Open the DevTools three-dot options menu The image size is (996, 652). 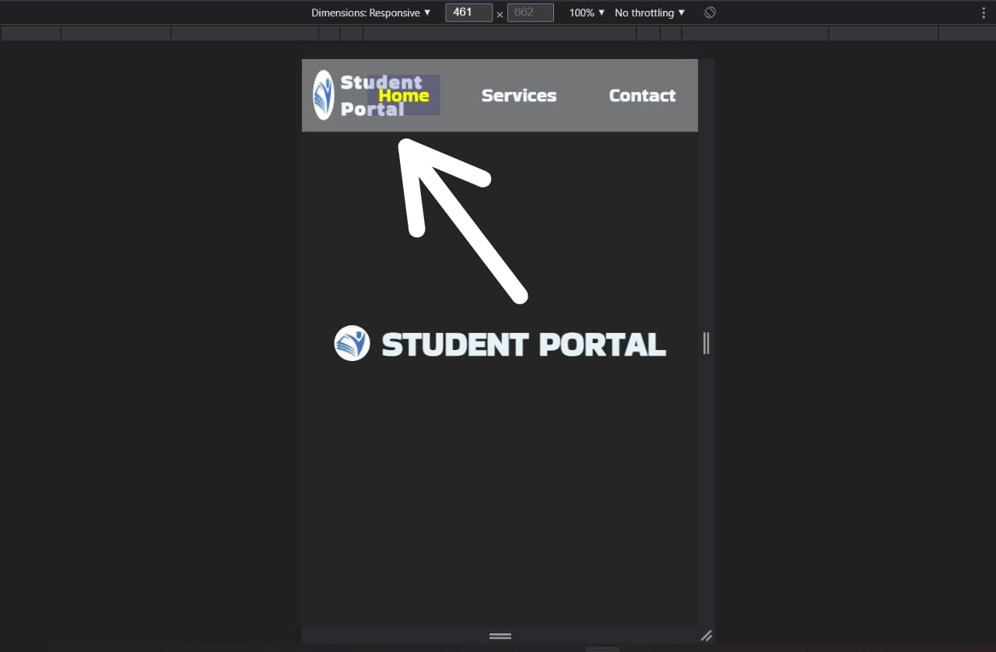[x=985, y=12]
